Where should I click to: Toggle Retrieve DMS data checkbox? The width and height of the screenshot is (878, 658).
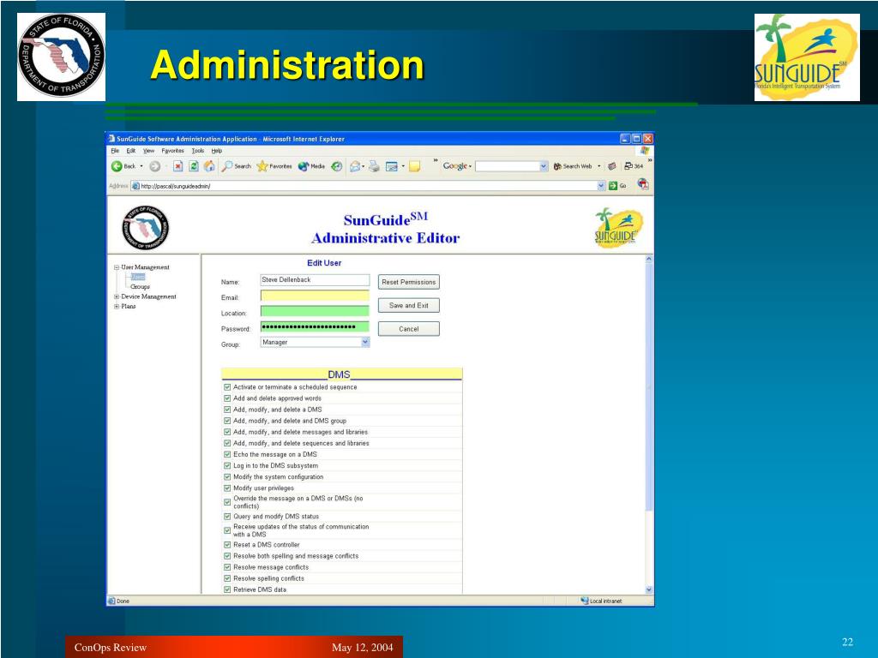[x=227, y=589]
